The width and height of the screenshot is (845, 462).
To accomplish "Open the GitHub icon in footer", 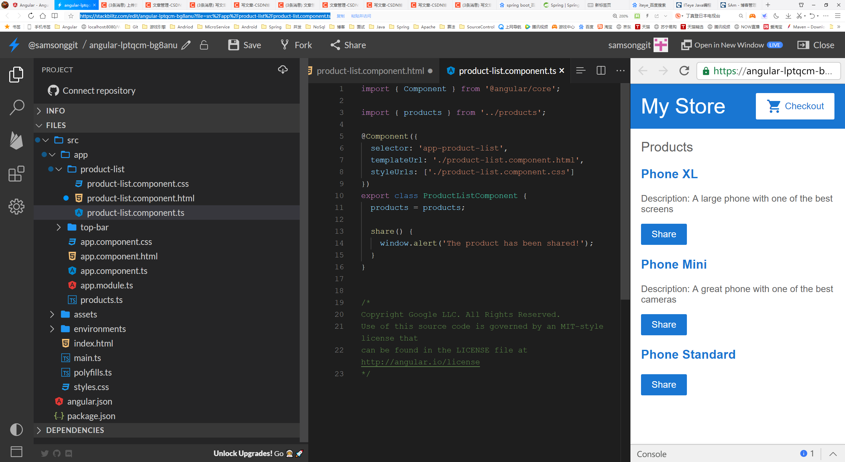I will pos(57,453).
